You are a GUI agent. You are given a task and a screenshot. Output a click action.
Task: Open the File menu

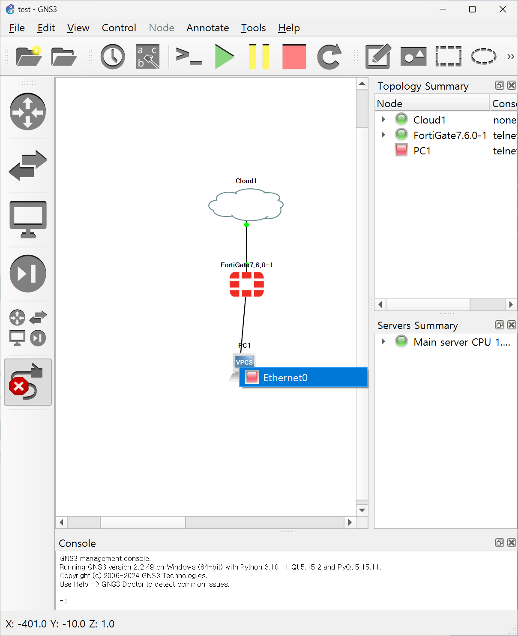click(17, 28)
